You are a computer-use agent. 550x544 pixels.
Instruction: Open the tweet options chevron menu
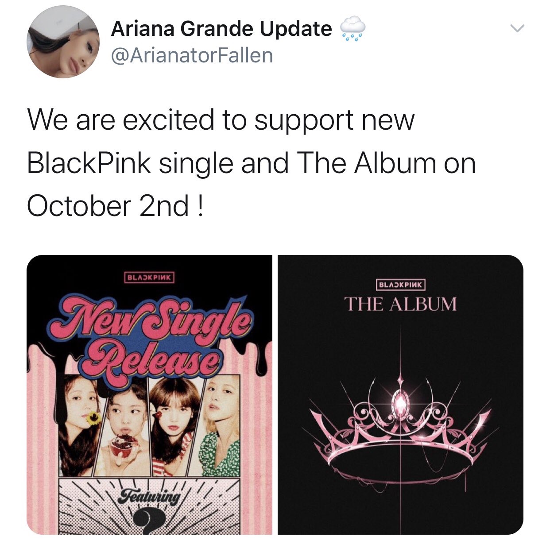(x=517, y=28)
